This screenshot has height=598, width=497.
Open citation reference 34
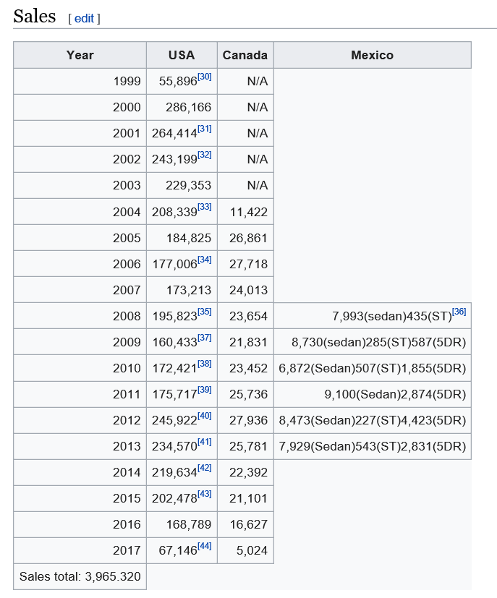pos(205,260)
